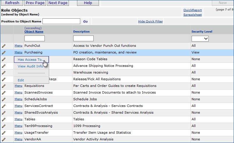234x143 pixels.
Task: Click the pencil icon beside Purchasing row
Action: tap(4, 53)
